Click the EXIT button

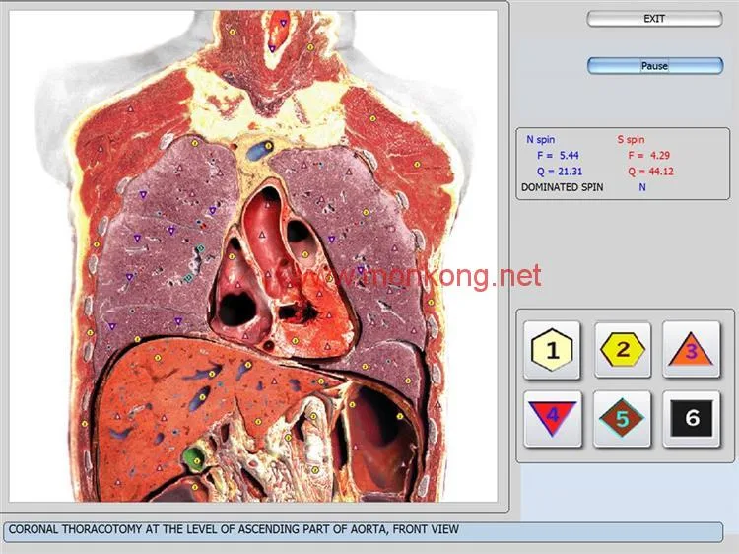pyautogui.click(x=654, y=19)
